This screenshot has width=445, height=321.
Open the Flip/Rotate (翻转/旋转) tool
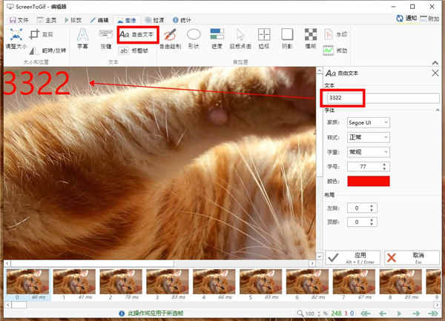coord(47,50)
